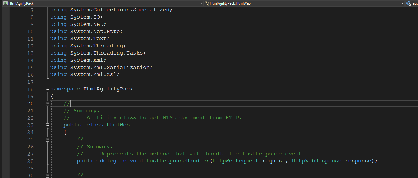
Task: Click the Summary comment on line 21
Action: (x=82, y=111)
